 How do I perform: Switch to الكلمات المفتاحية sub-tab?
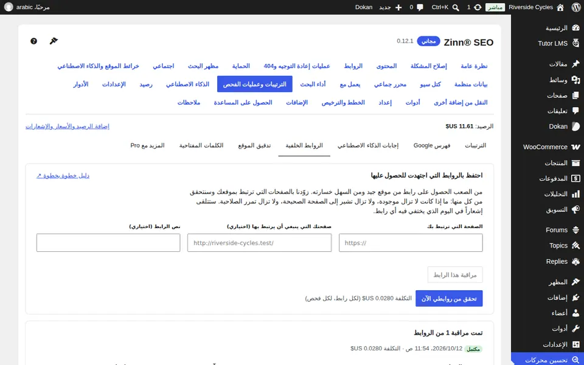(201, 145)
